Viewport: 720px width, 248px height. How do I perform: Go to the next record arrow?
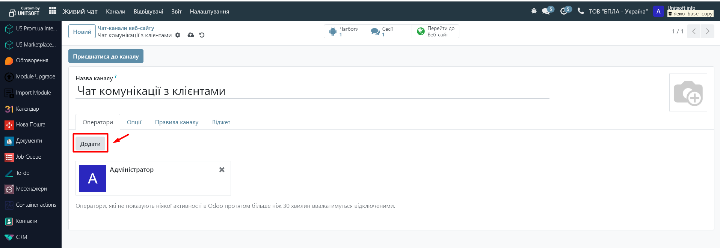(707, 32)
